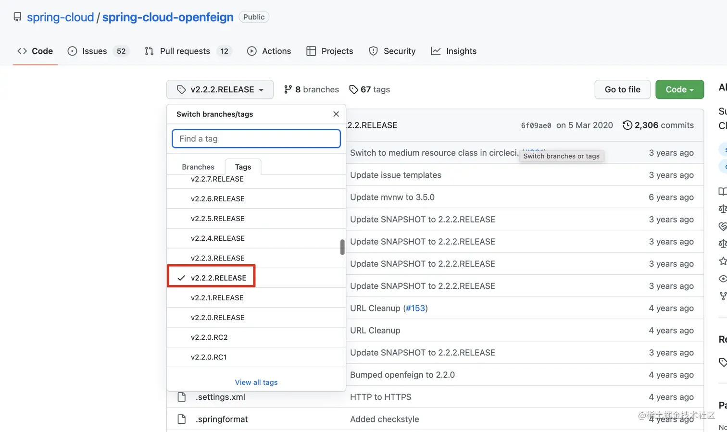
Task: Click the repository book icon
Action: 17,17
